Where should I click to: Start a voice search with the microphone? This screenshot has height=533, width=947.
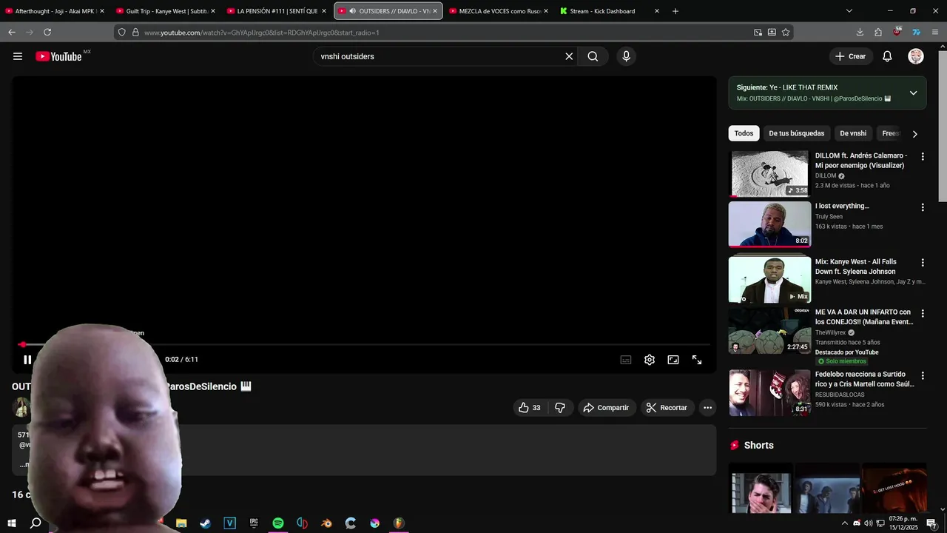626,56
